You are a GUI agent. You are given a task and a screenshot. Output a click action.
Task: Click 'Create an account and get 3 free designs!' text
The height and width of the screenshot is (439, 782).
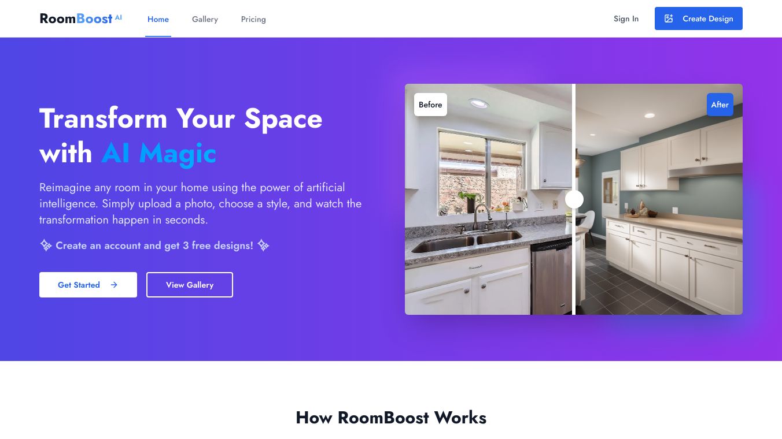[154, 245]
